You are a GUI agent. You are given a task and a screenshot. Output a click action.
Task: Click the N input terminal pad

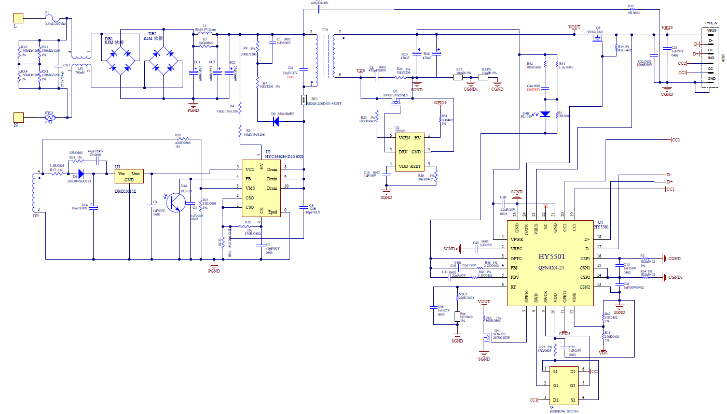[18, 118]
